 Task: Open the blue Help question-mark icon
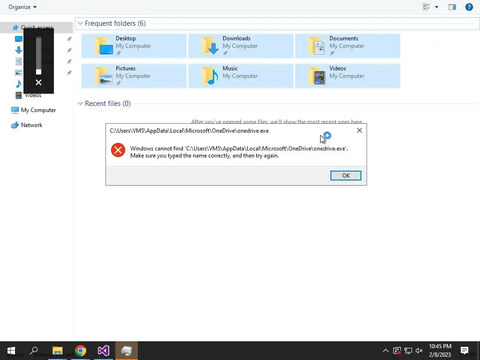(469, 7)
